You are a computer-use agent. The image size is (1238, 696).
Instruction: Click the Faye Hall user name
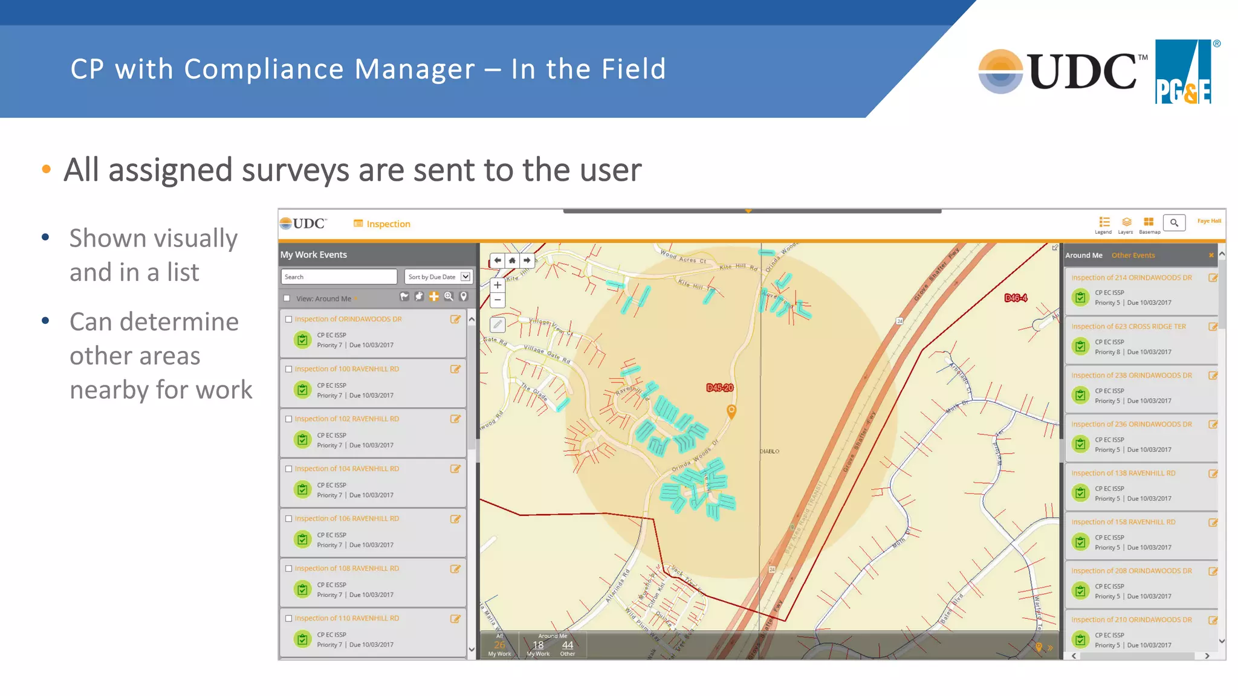coord(1209,221)
